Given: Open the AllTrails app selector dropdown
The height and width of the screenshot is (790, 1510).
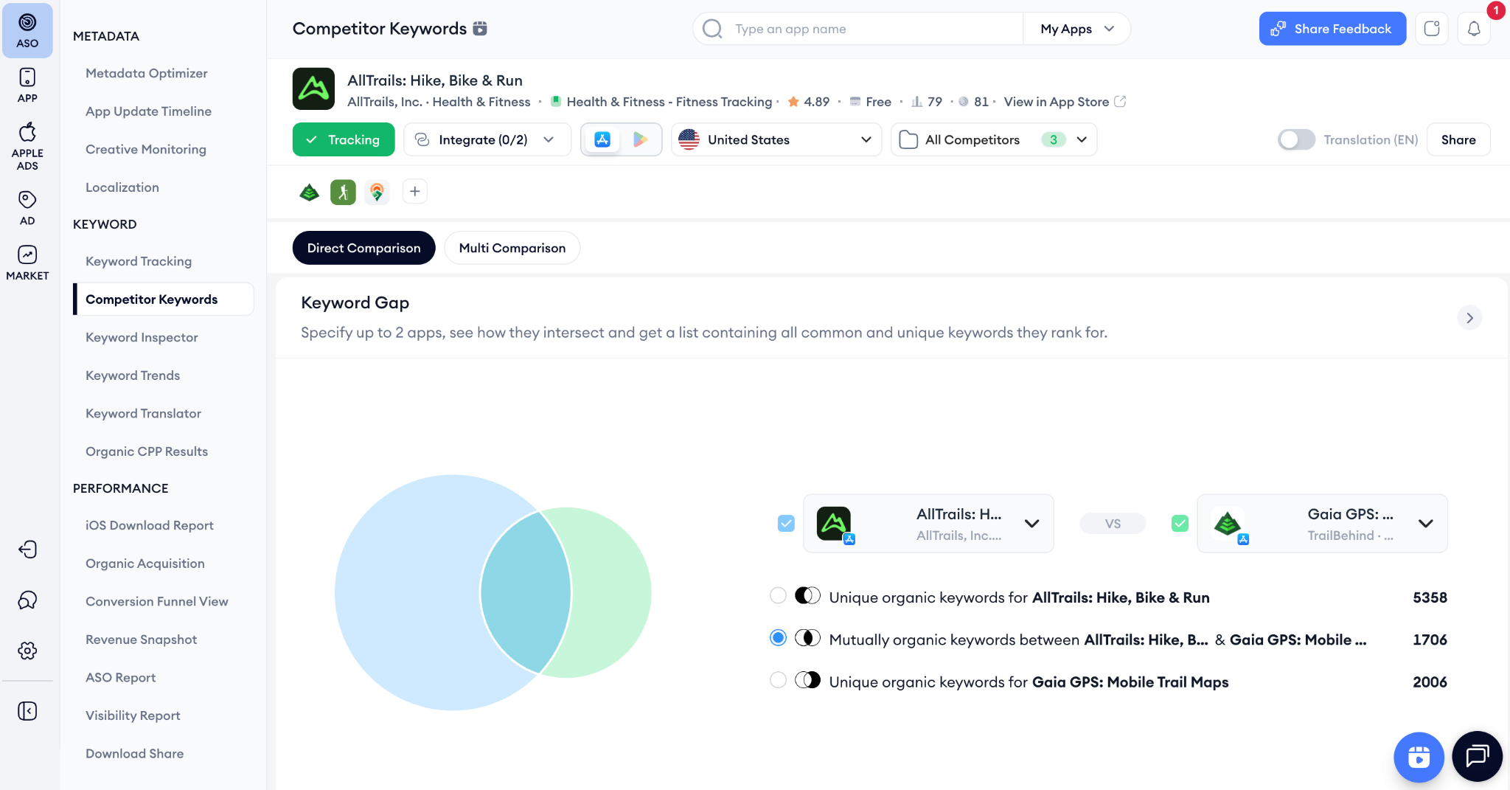Looking at the screenshot, I should click(928, 523).
